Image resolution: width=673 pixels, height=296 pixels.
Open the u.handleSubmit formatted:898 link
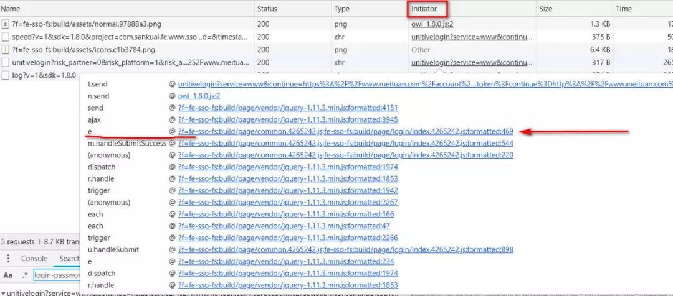tap(345, 250)
